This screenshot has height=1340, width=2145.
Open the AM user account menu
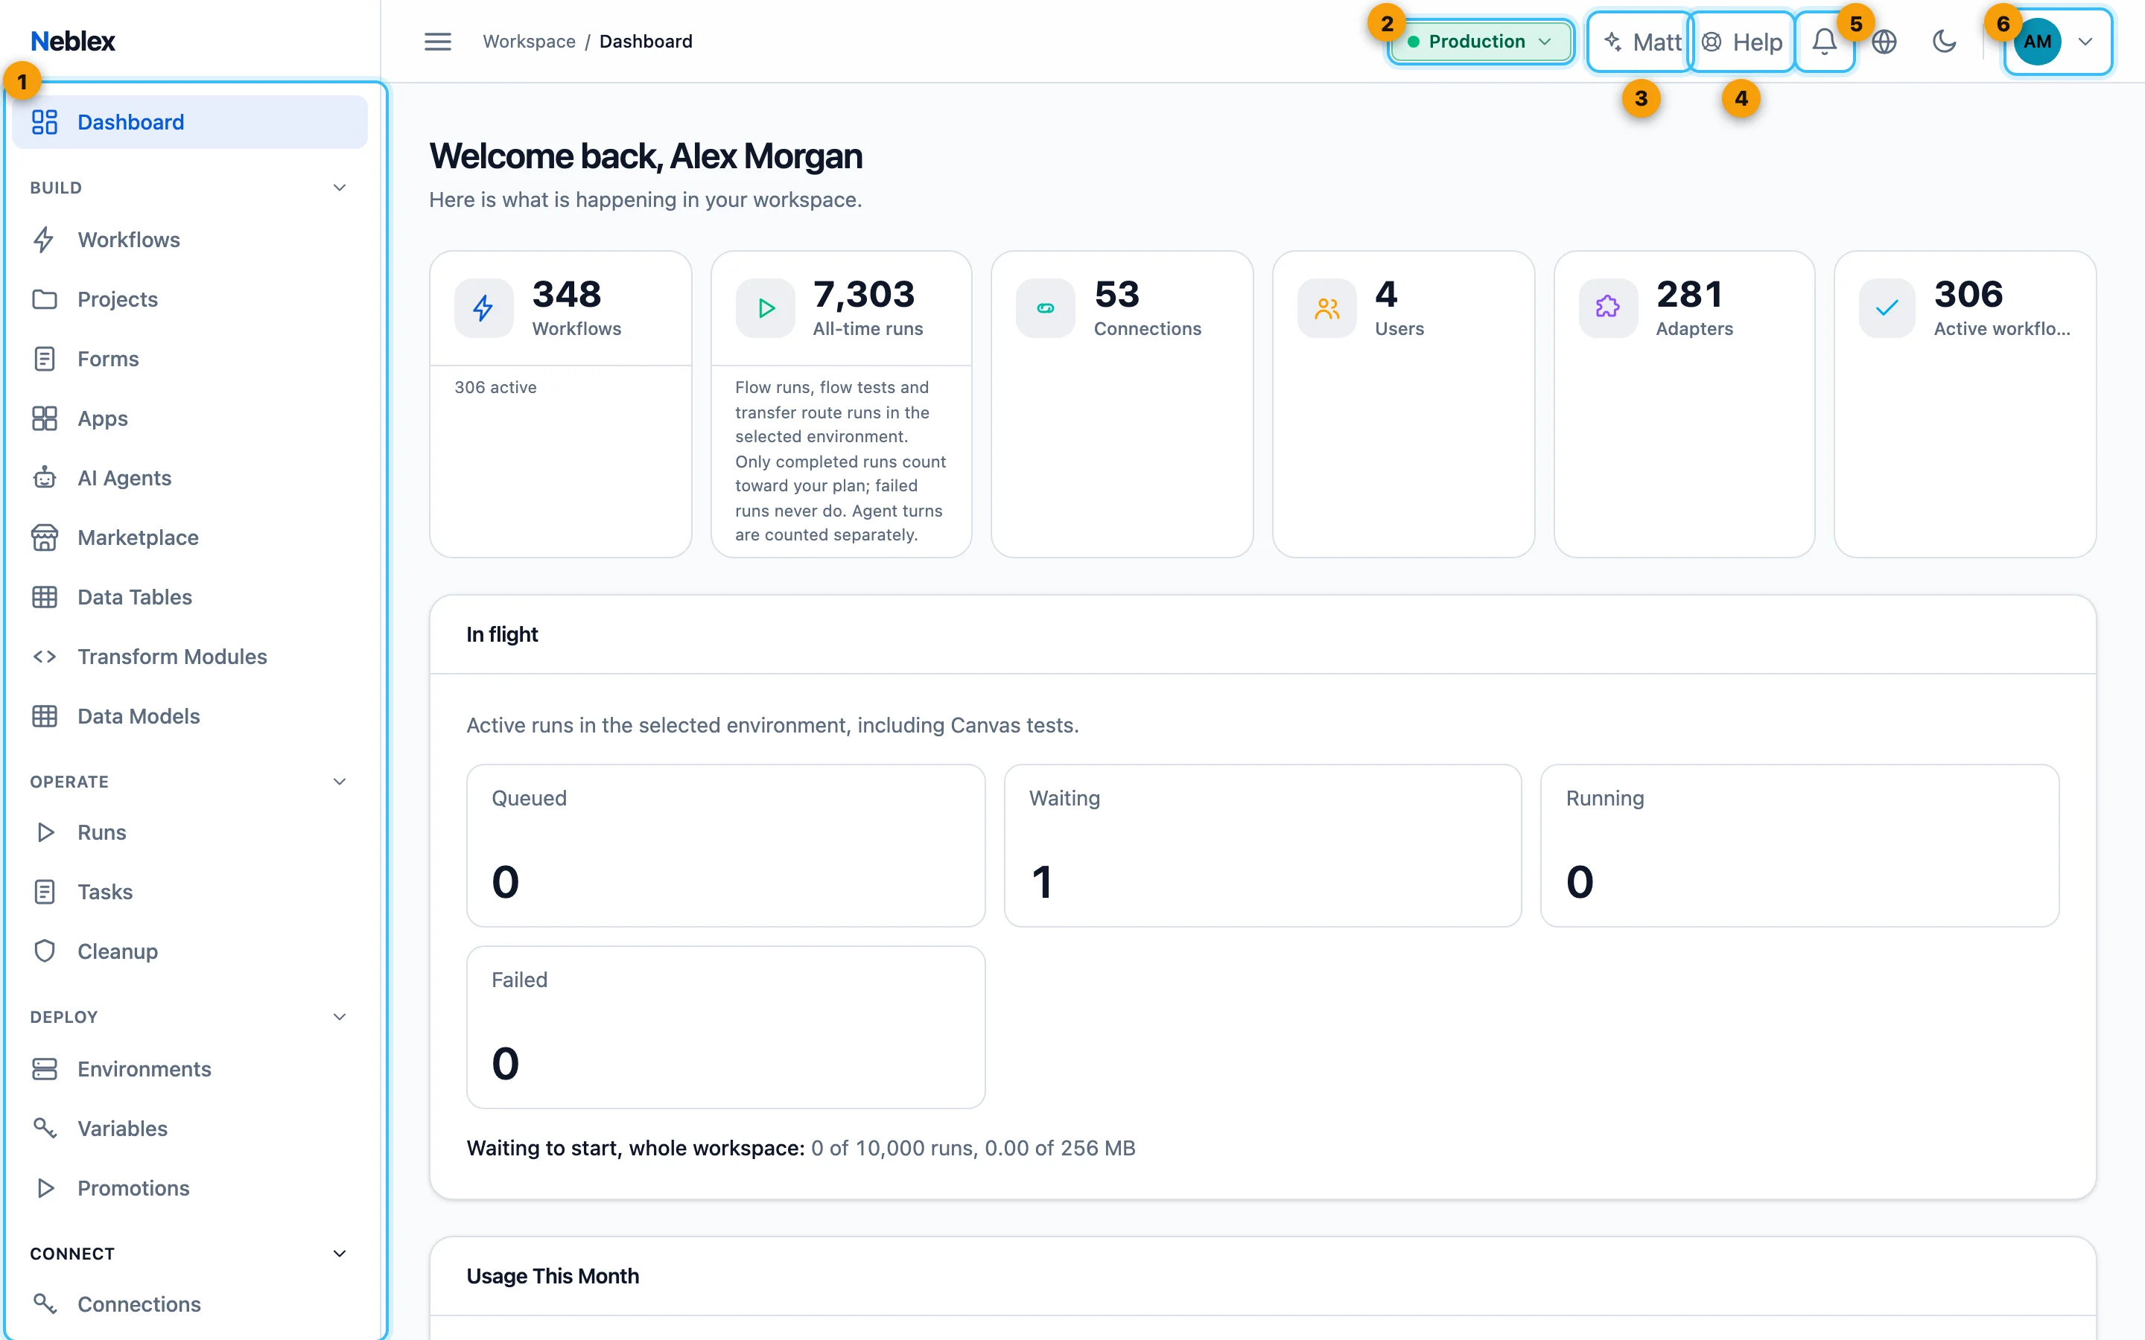tap(2057, 42)
